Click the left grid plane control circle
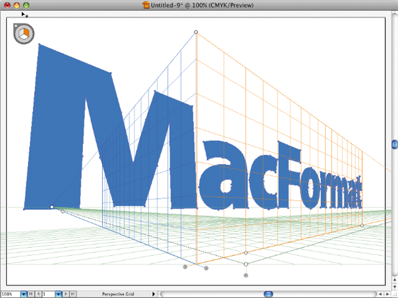 (185, 267)
